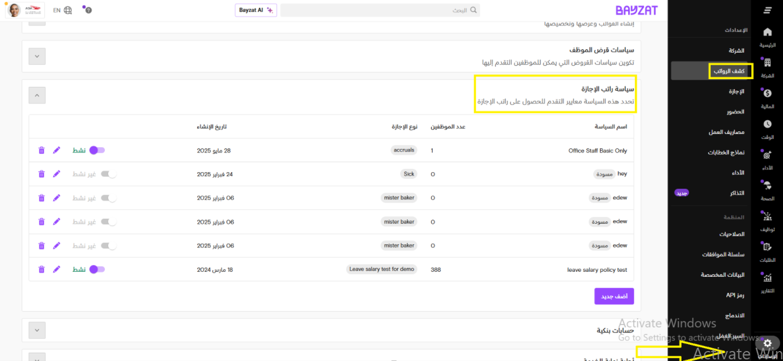Toggle off the leave salary policy test
The width and height of the screenshot is (783, 361).
coord(97,269)
